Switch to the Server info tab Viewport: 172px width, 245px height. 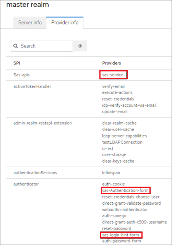(x=30, y=23)
